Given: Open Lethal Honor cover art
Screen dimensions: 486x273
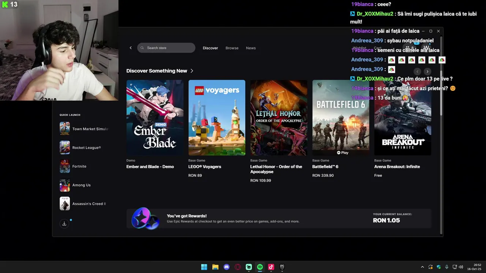Looking at the screenshot, I should pos(279,118).
